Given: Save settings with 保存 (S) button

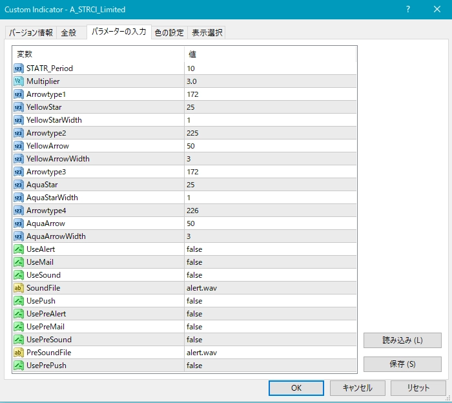Looking at the screenshot, I should (402, 364).
